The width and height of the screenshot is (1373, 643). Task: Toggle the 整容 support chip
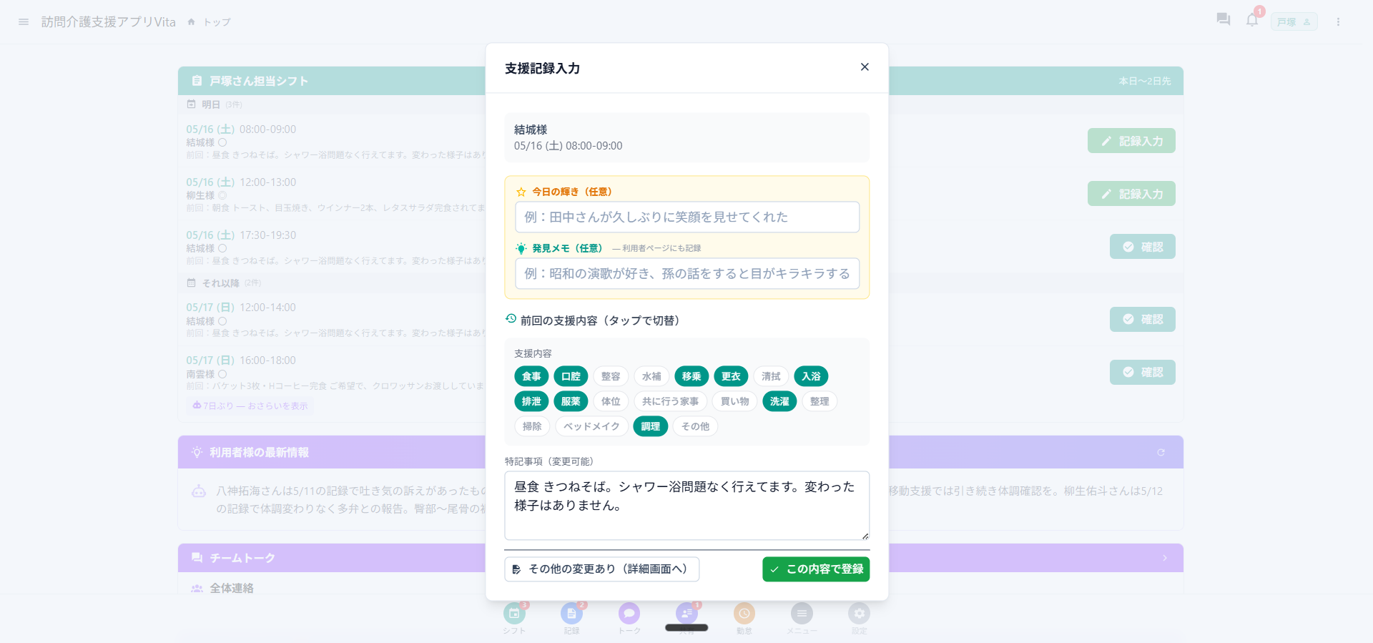click(611, 376)
